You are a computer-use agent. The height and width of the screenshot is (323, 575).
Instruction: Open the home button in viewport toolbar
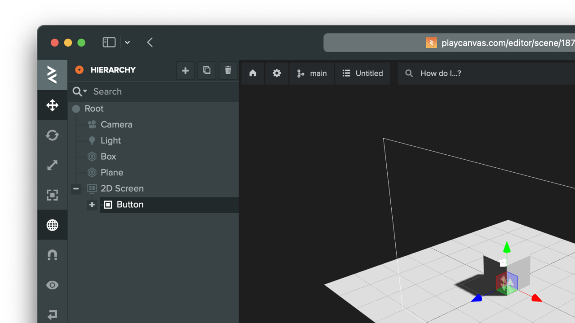click(253, 73)
